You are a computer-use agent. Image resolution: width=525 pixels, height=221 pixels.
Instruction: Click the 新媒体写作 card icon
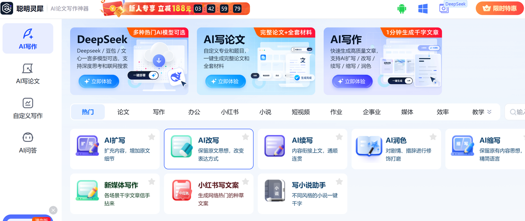pyautogui.click(x=87, y=191)
